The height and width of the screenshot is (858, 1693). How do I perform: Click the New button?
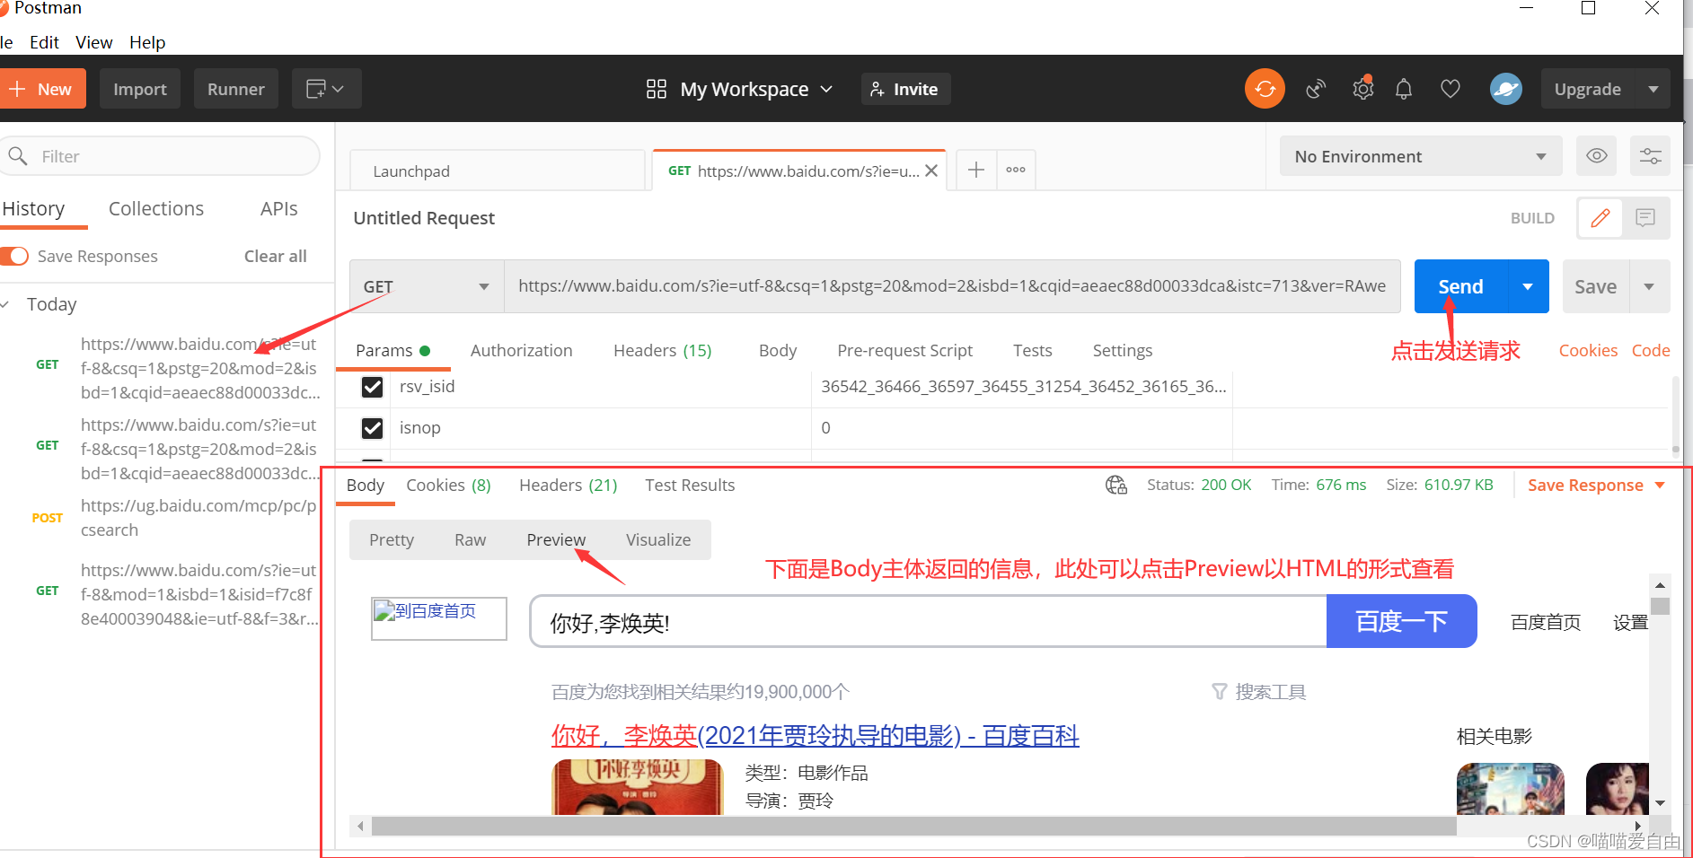(41, 89)
